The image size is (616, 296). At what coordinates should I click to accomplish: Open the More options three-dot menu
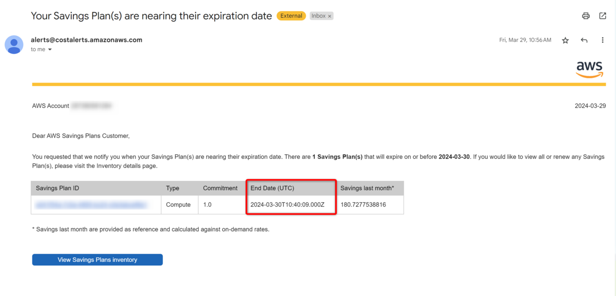603,40
